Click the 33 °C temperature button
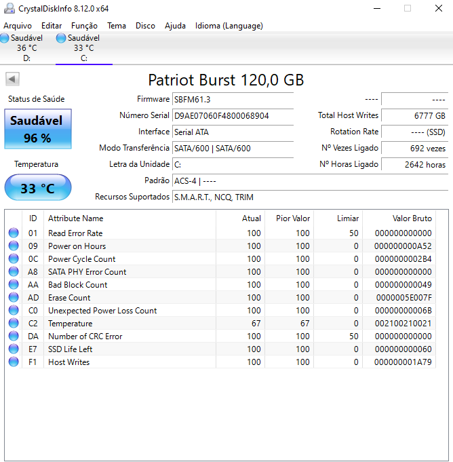 click(38, 188)
